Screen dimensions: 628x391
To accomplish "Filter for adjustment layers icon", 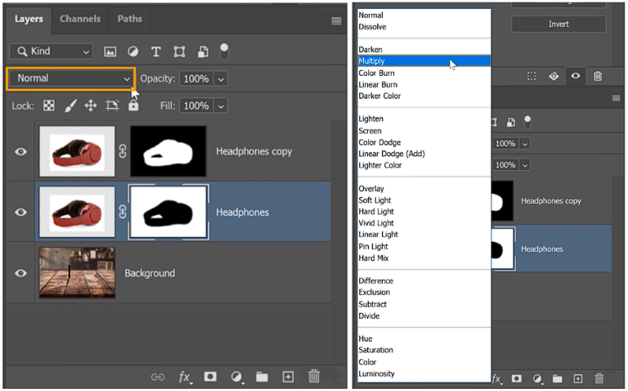I will click(x=133, y=51).
